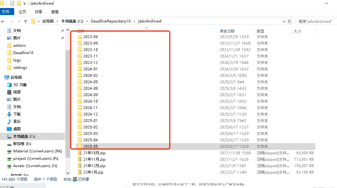Select the 2023-10 folder

90,50
